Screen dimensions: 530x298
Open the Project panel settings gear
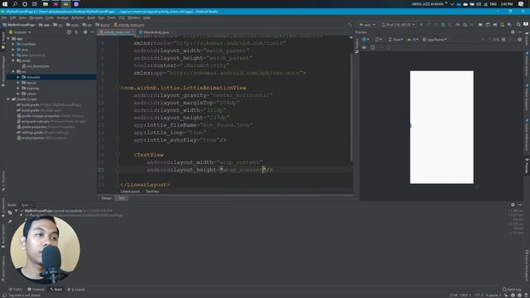tap(85, 32)
